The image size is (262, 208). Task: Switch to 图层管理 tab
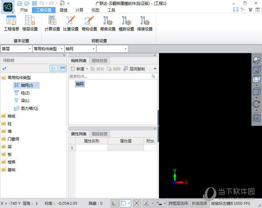100,134
